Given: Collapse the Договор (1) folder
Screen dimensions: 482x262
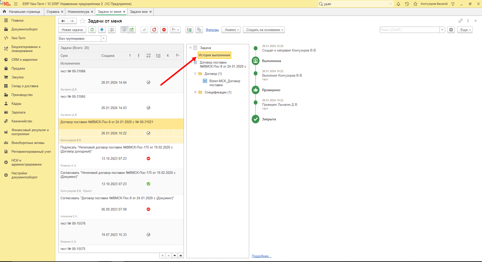Looking at the screenshot, I should click(195, 74).
